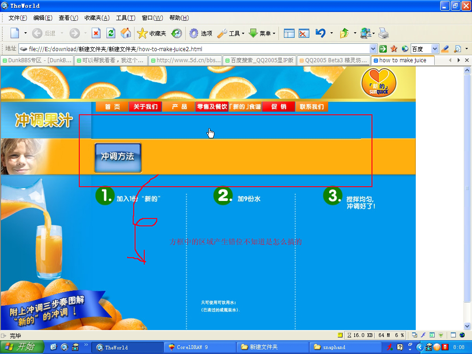Click the 关于我们 navigation link

click(145, 106)
